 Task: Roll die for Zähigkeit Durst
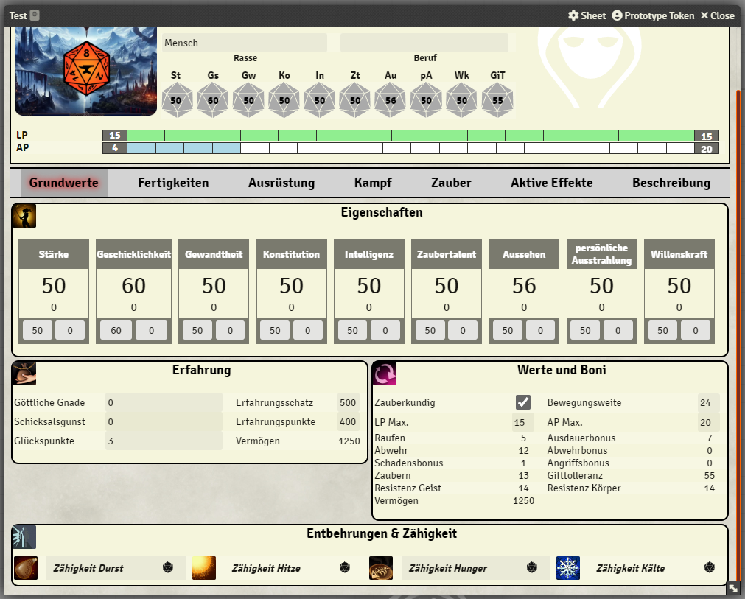(168, 568)
